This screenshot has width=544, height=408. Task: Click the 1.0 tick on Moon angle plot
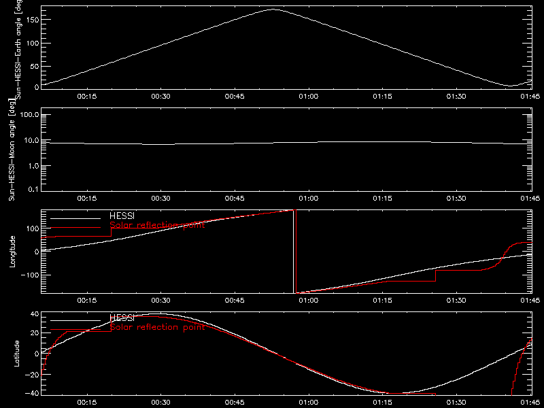pyautogui.click(x=33, y=166)
